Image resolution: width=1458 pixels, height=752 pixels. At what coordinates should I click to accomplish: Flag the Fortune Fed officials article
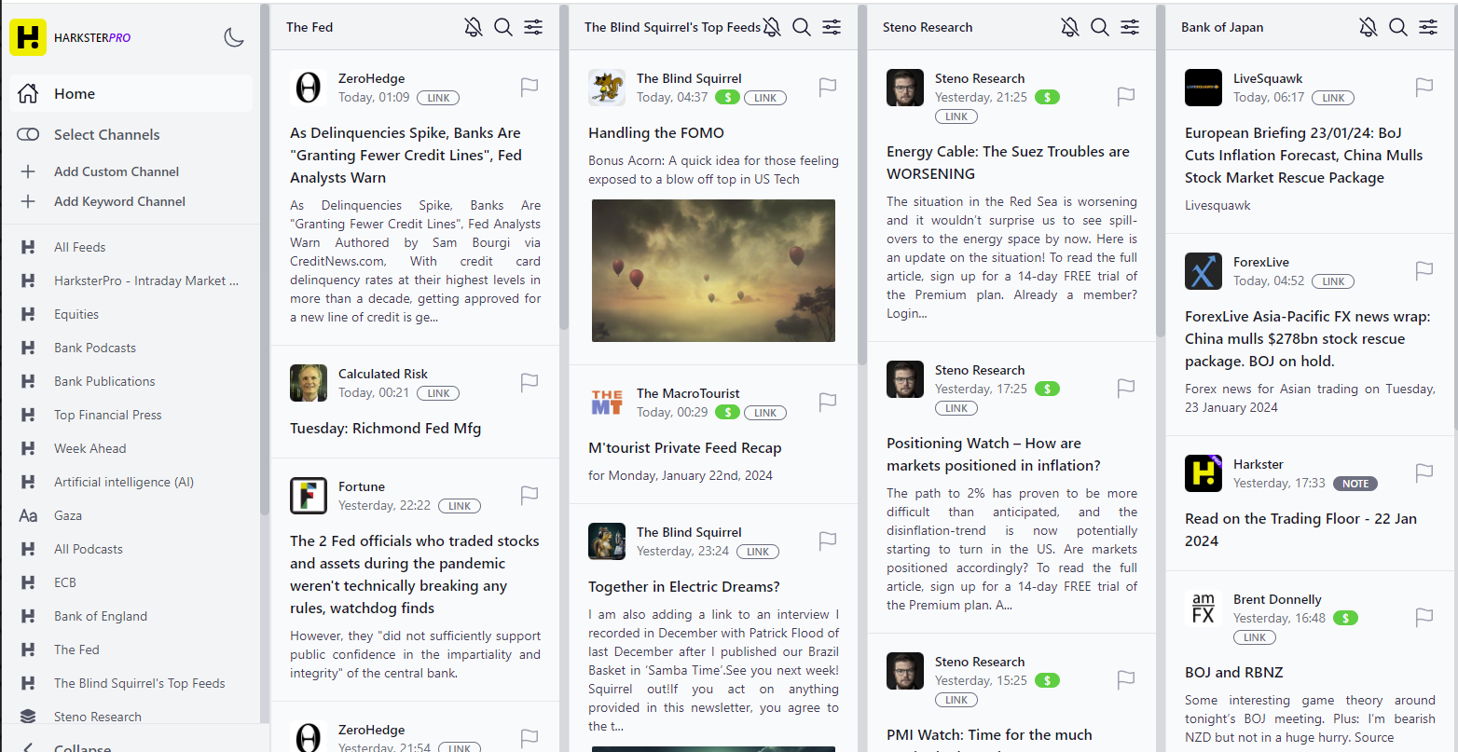[x=530, y=495]
